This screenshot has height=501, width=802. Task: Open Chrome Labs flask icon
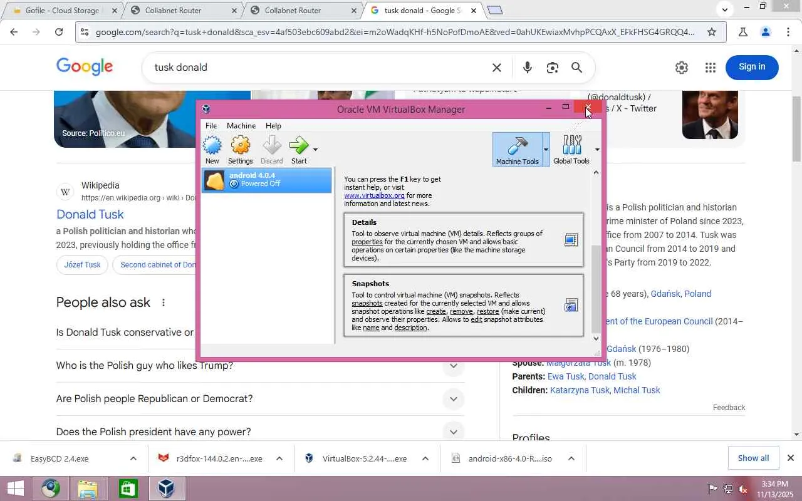coord(743,32)
